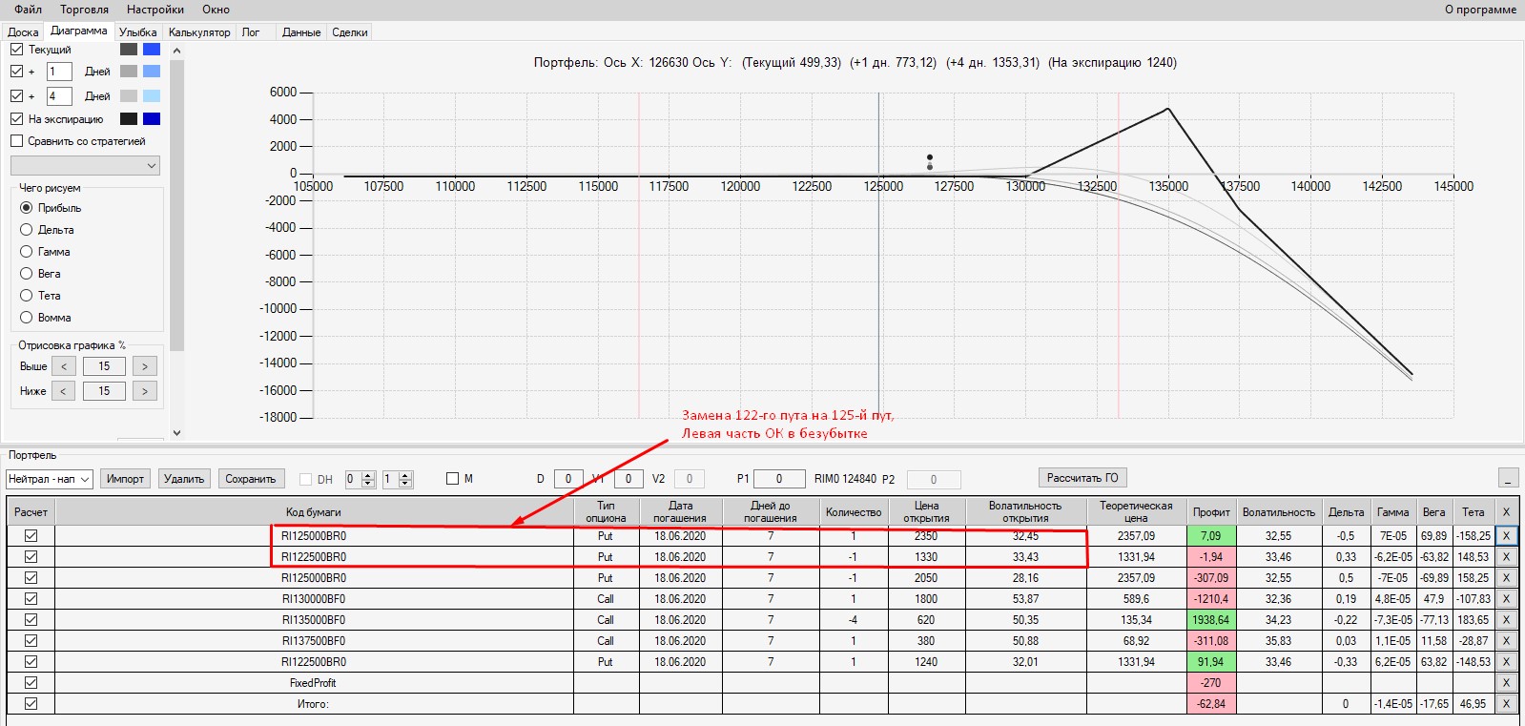Select the Тета radio button
The image size is (1525, 726).
click(x=27, y=296)
